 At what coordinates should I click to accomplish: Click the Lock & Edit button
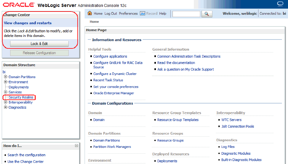click(x=39, y=44)
